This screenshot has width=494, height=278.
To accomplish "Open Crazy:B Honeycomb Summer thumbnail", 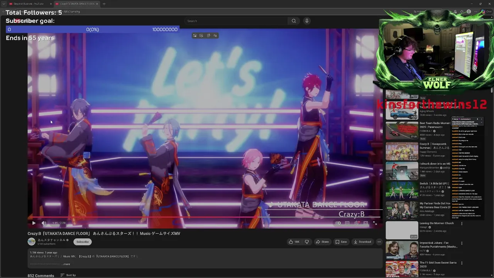I will coord(402,151).
